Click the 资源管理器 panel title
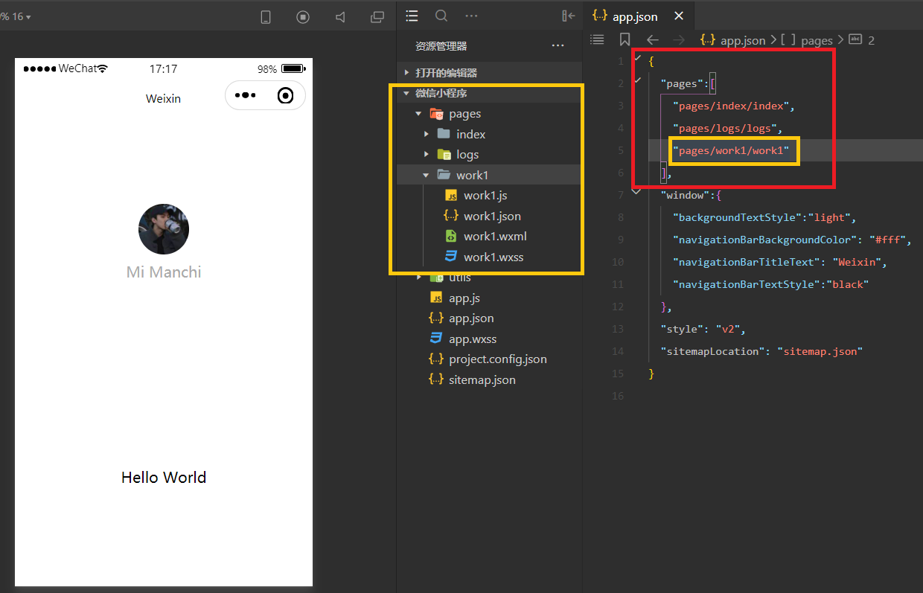 441,46
